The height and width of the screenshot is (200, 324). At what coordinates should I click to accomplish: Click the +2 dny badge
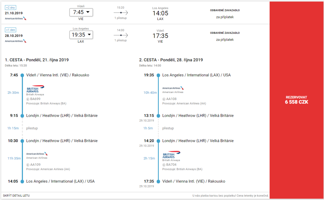pos(11,8)
